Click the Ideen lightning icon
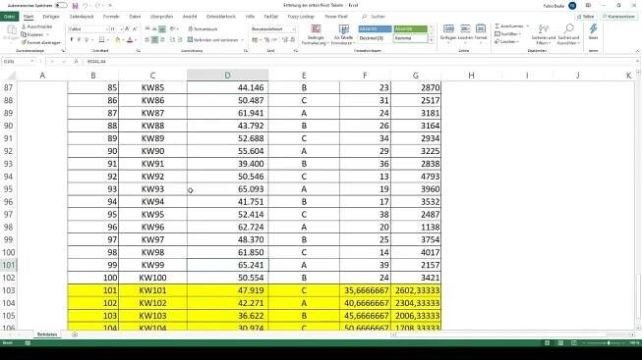This screenshot has width=642, height=360. pos(593,29)
